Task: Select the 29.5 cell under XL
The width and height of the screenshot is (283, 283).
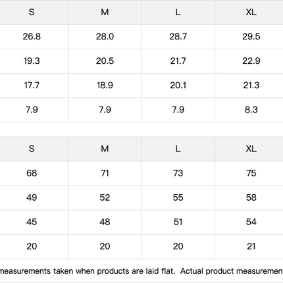Action: pyautogui.click(x=251, y=36)
